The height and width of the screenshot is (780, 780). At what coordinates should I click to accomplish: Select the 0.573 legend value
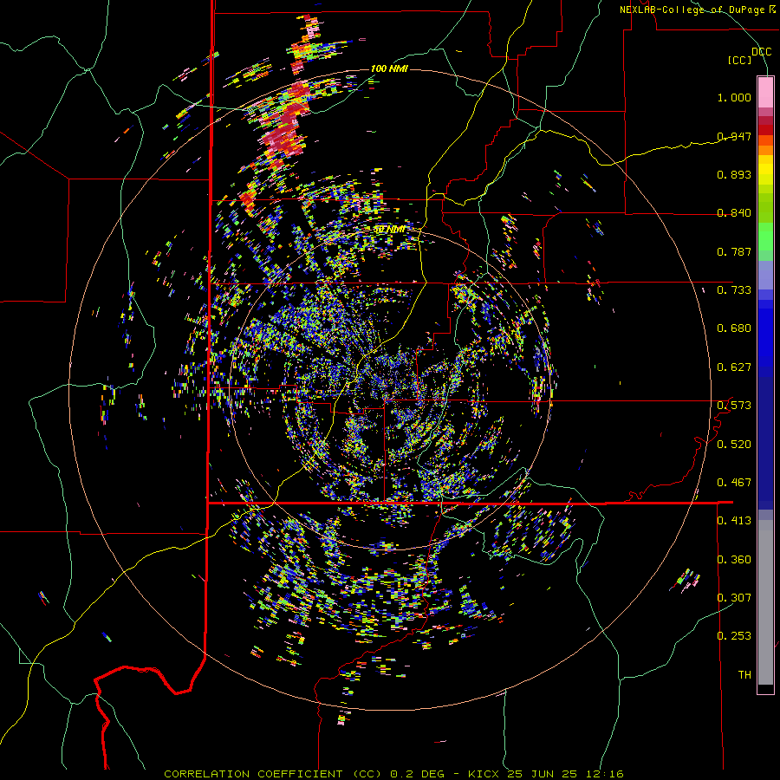(x=734, y=405)
